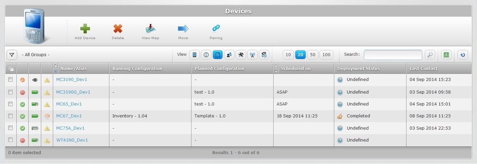This screenshot has height=164, width=477.
Task: Click the '04 Sep 2014 15:23' last contact
Action: coord(430,80)
